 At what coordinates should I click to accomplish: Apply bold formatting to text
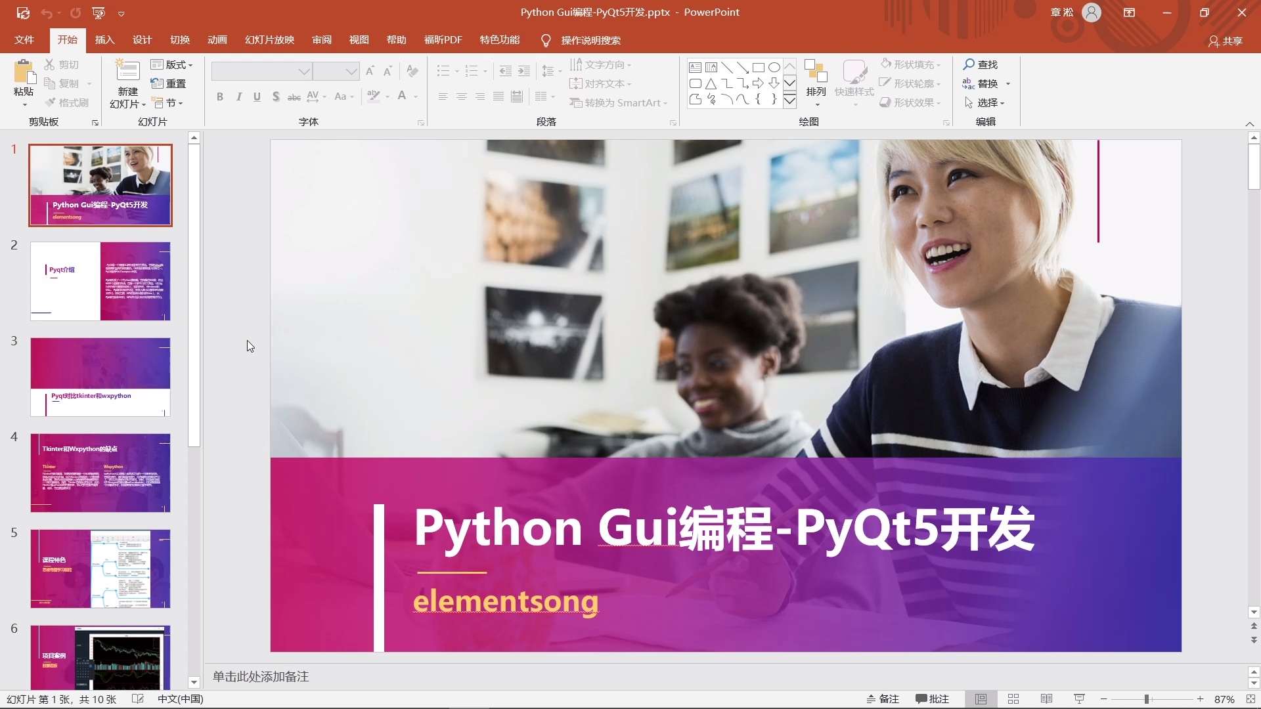(x=220, y=97)
